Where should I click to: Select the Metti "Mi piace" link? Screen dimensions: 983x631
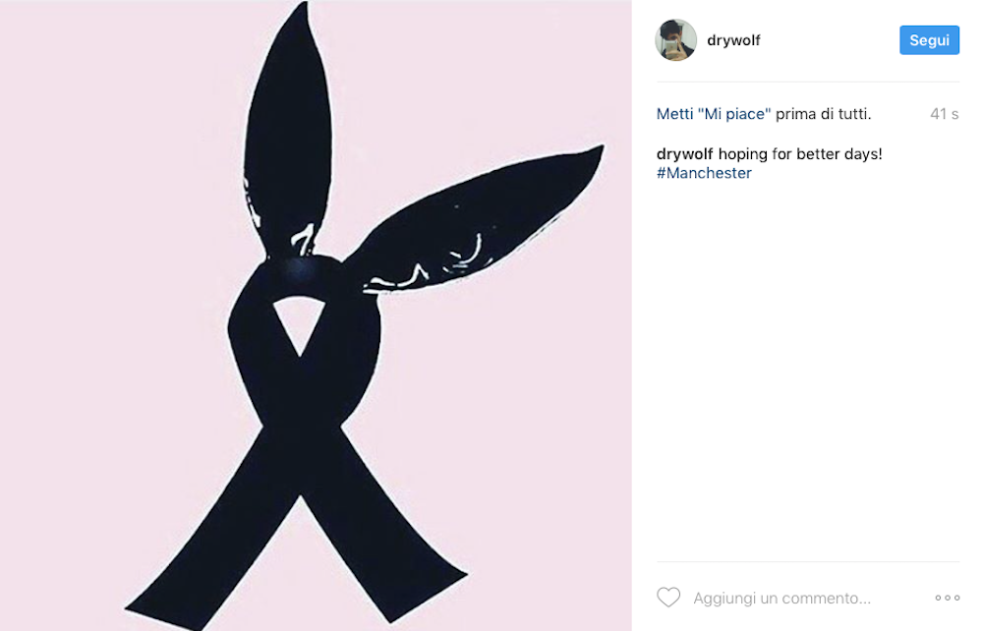point(714,114)
